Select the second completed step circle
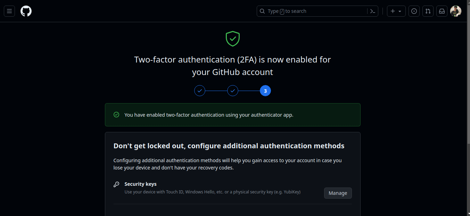This screenshot has height=216, width=470. point(233,91)
